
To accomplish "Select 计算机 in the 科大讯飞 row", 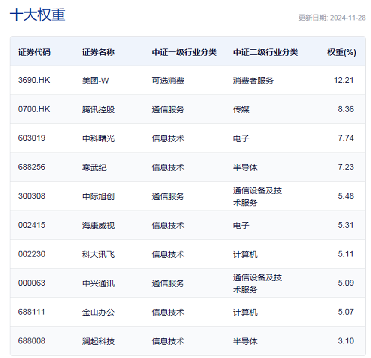I will coord(245,254).
